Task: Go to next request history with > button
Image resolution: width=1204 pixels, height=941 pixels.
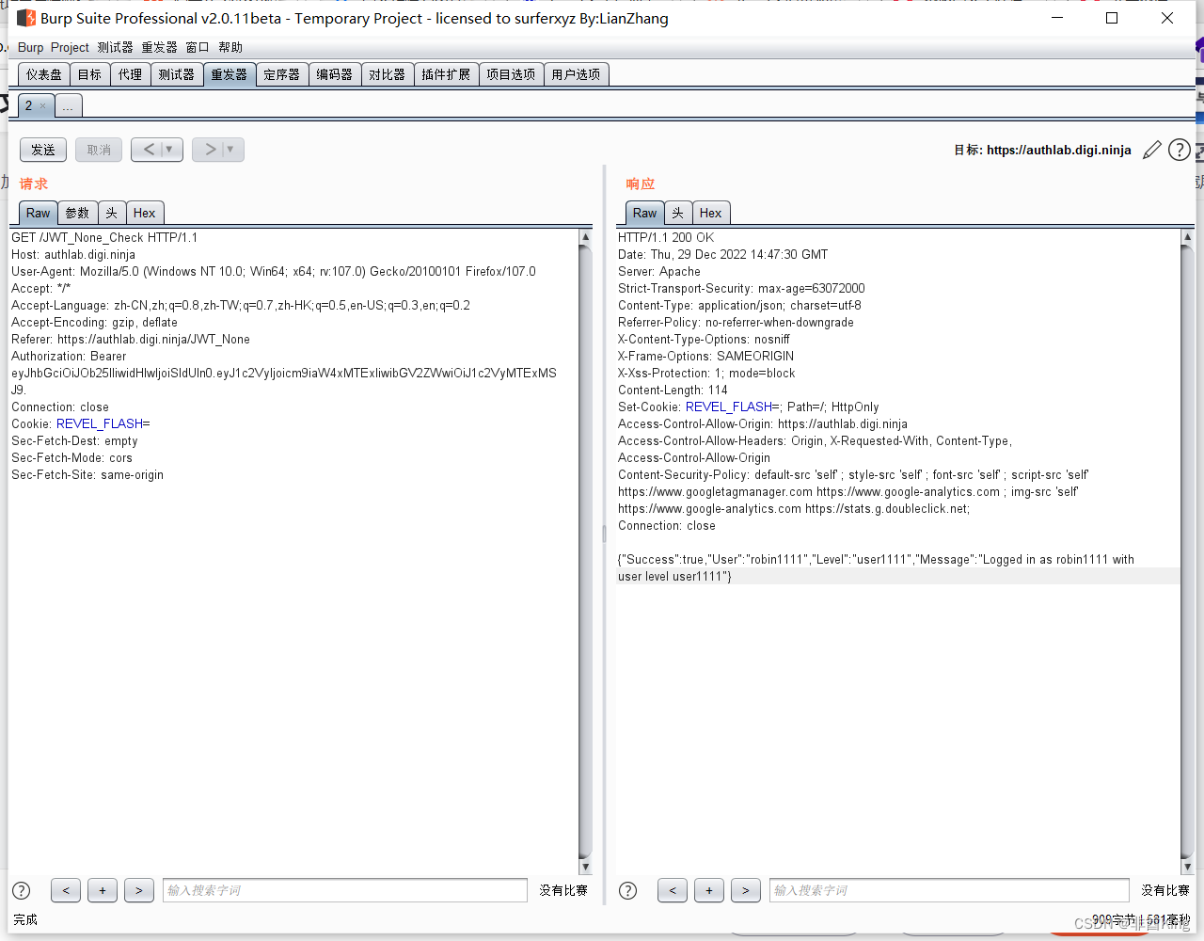Action: click(210, 150)
